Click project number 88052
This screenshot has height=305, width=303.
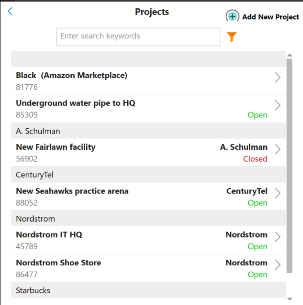click(27, 203)
